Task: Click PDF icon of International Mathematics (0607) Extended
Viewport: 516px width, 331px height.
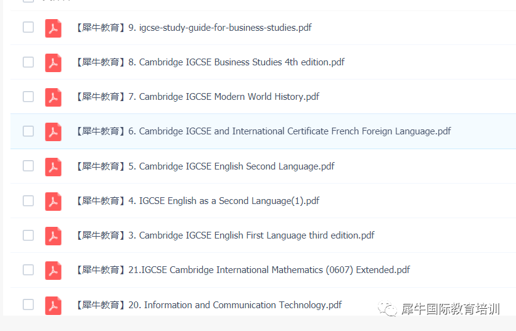Action: click(x=53, y=271)
